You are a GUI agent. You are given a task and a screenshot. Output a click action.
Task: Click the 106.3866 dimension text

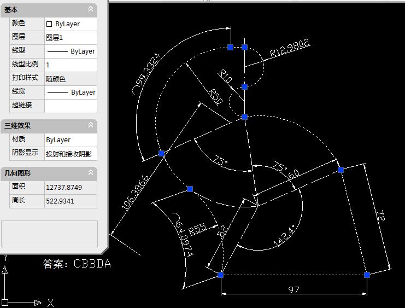click(x=135, y=192)
